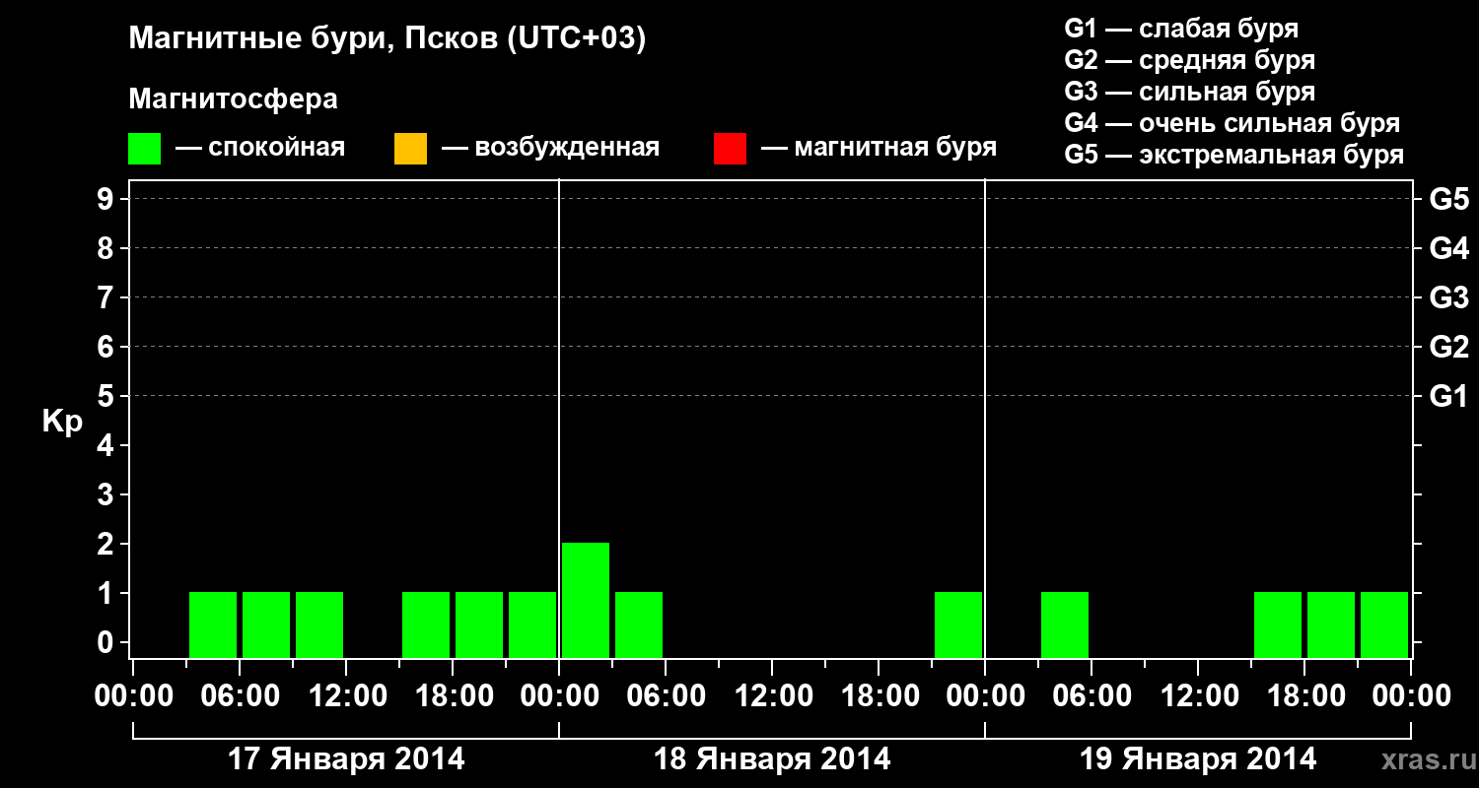Click 'G5 — экстремальная буря' legend line
Viewport: 1479px width, 788px height.
tap(1233, 155)
